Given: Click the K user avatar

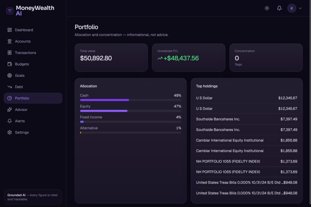Looking at the screenshot, I should click(x=292, y=8).
